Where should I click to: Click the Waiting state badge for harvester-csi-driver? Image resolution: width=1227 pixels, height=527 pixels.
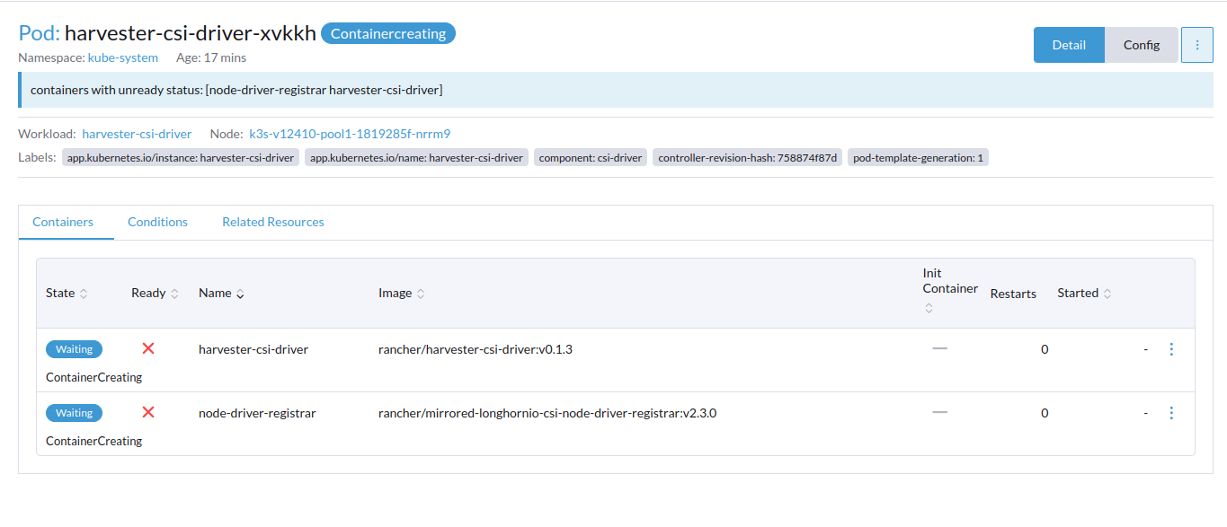[x=74, y=348]
